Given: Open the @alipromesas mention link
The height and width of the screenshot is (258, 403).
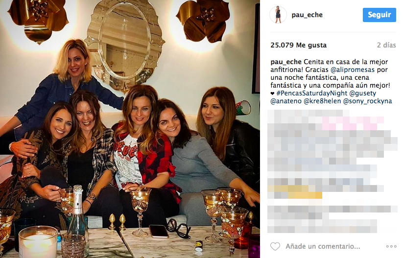Looking at the screenshot, I should coord(353,70).
